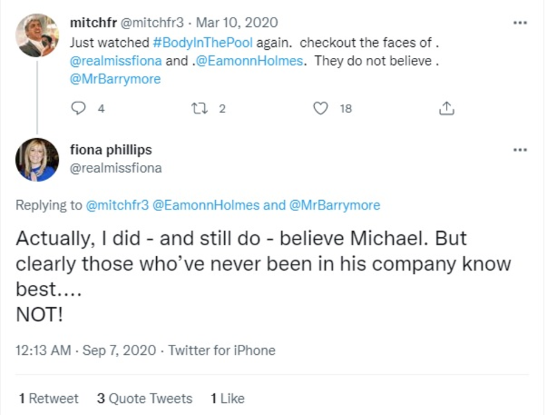This screenshot has height=415, width=547.
Task: Click @mitchfr3 in the Replying to line
Action: pos(117,205)
